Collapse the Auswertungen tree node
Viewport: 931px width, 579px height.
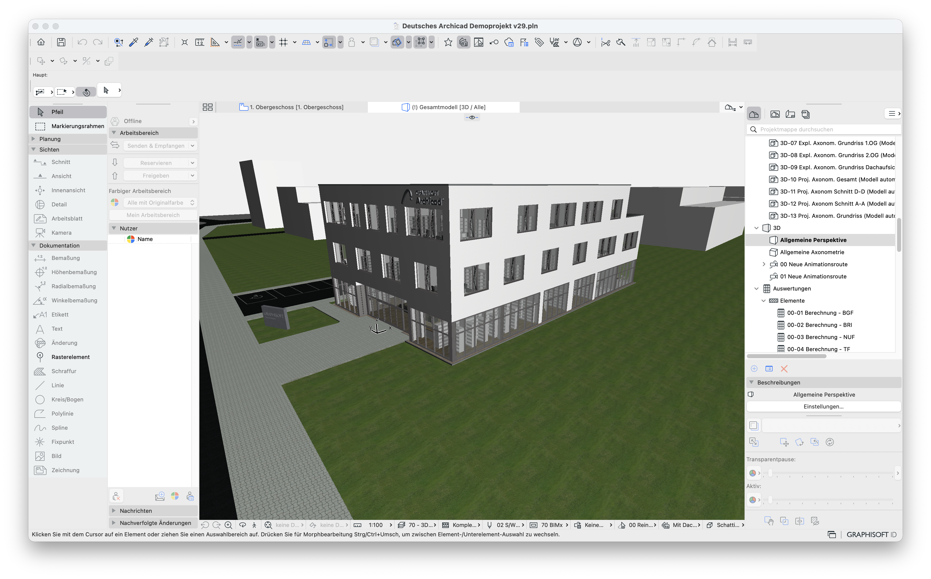coord(756,289)
